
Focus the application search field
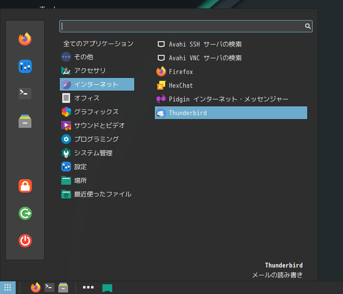coord(186,26)
